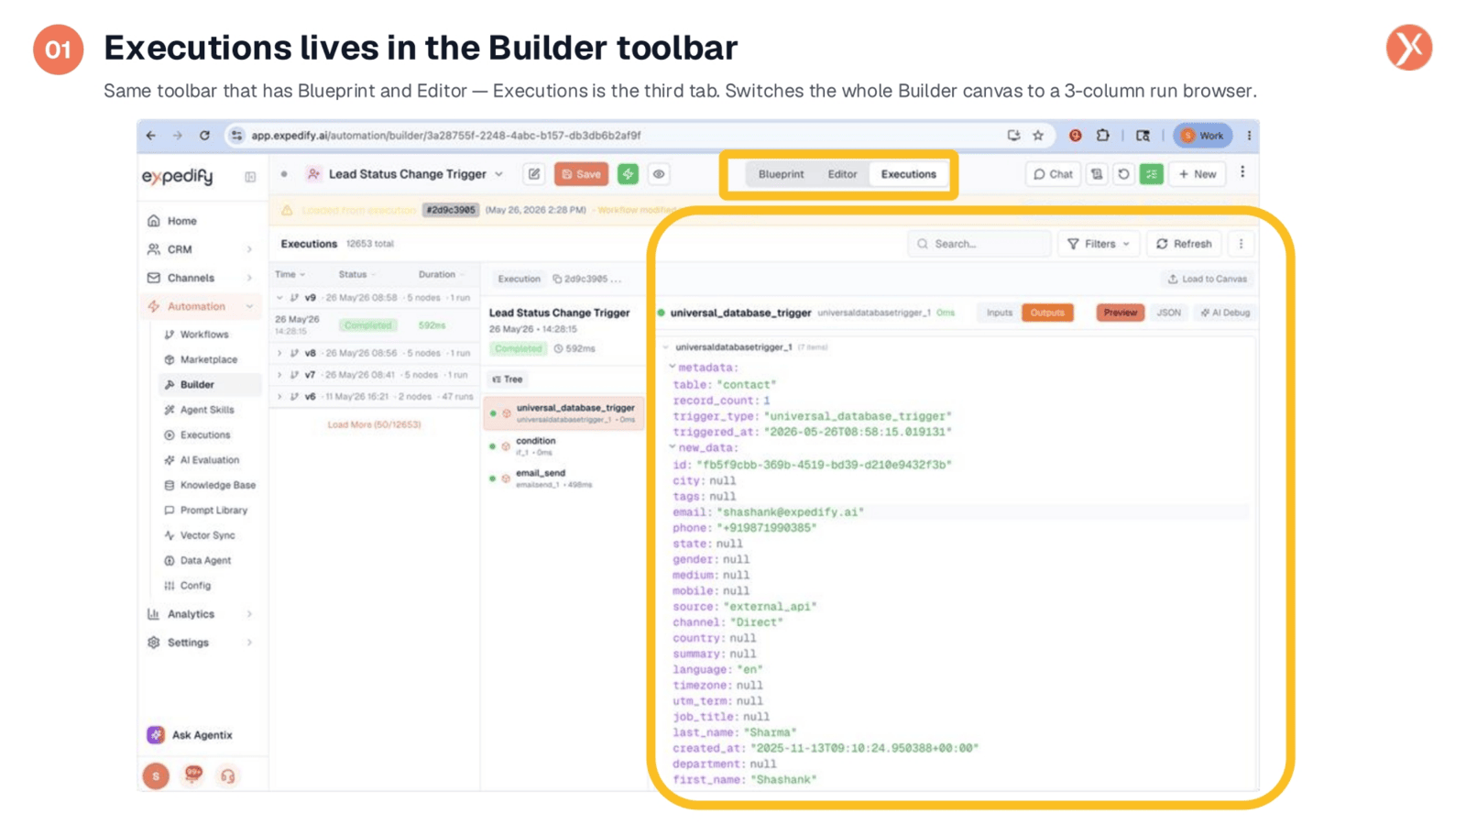Click the Load to Canvas button
Image resolution: width=1466 pixels, height=825 pixels.
1207,279
